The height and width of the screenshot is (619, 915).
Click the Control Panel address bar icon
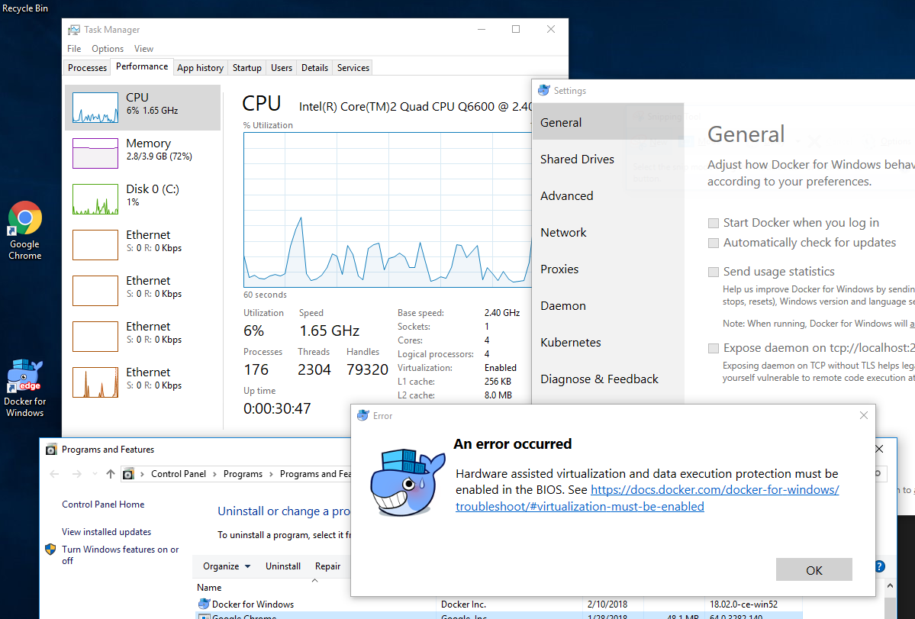[x=128, y=474]
